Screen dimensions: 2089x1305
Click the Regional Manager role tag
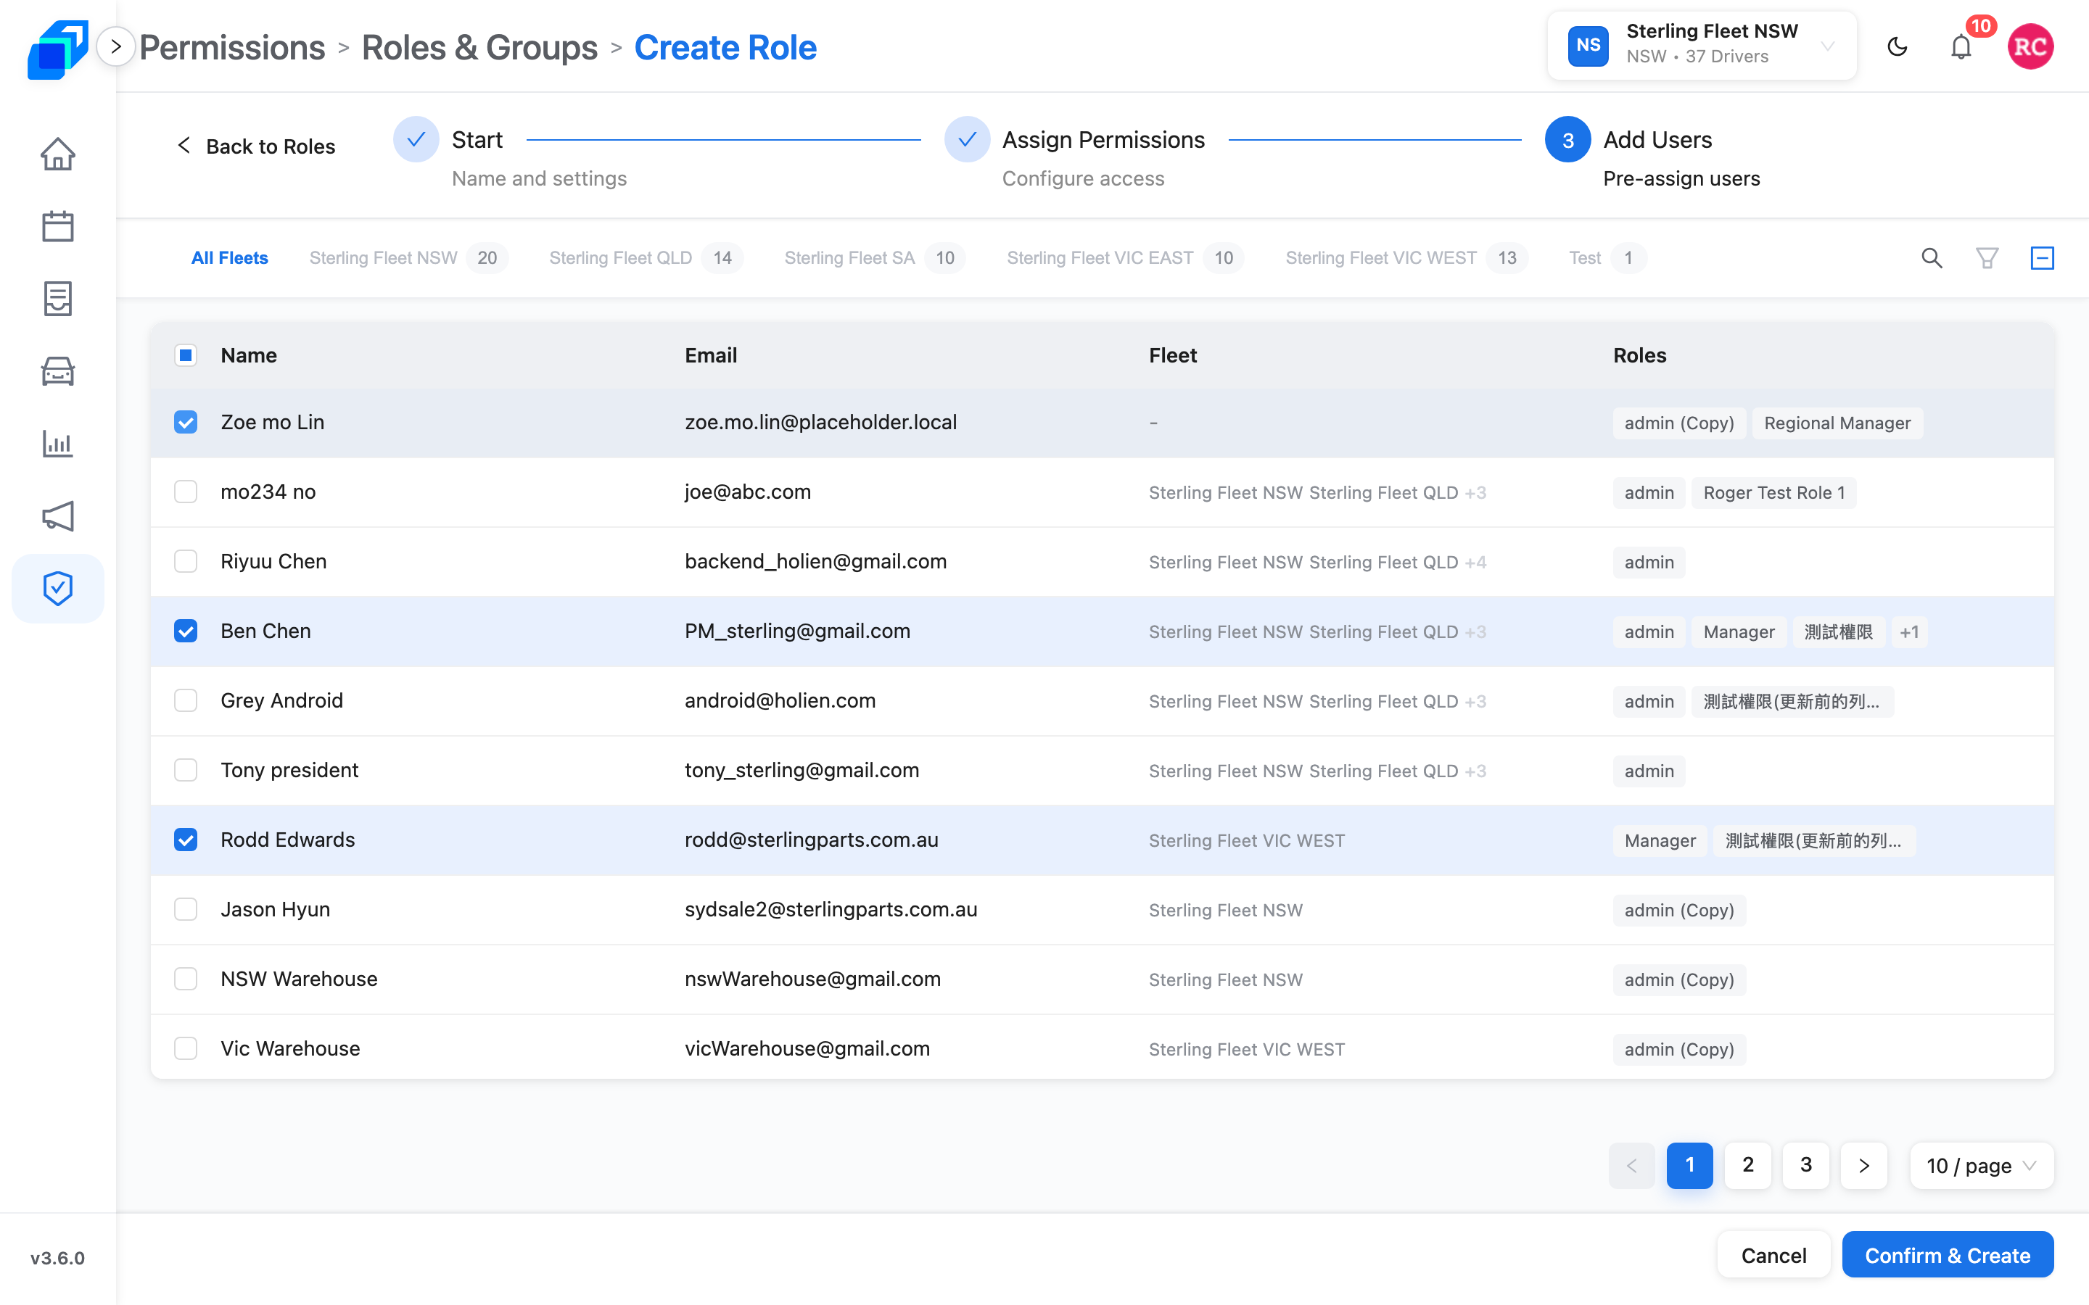pyautogui.click(x=1837, y=423)
